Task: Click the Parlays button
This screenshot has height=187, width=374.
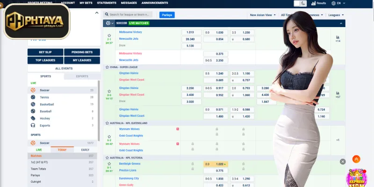Action: click(x=167, y=15)
